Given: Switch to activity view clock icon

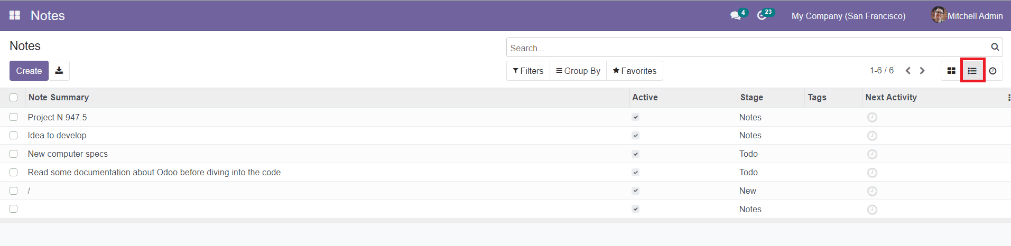Looking at the screenshot, I should click(x=993, y=71).
